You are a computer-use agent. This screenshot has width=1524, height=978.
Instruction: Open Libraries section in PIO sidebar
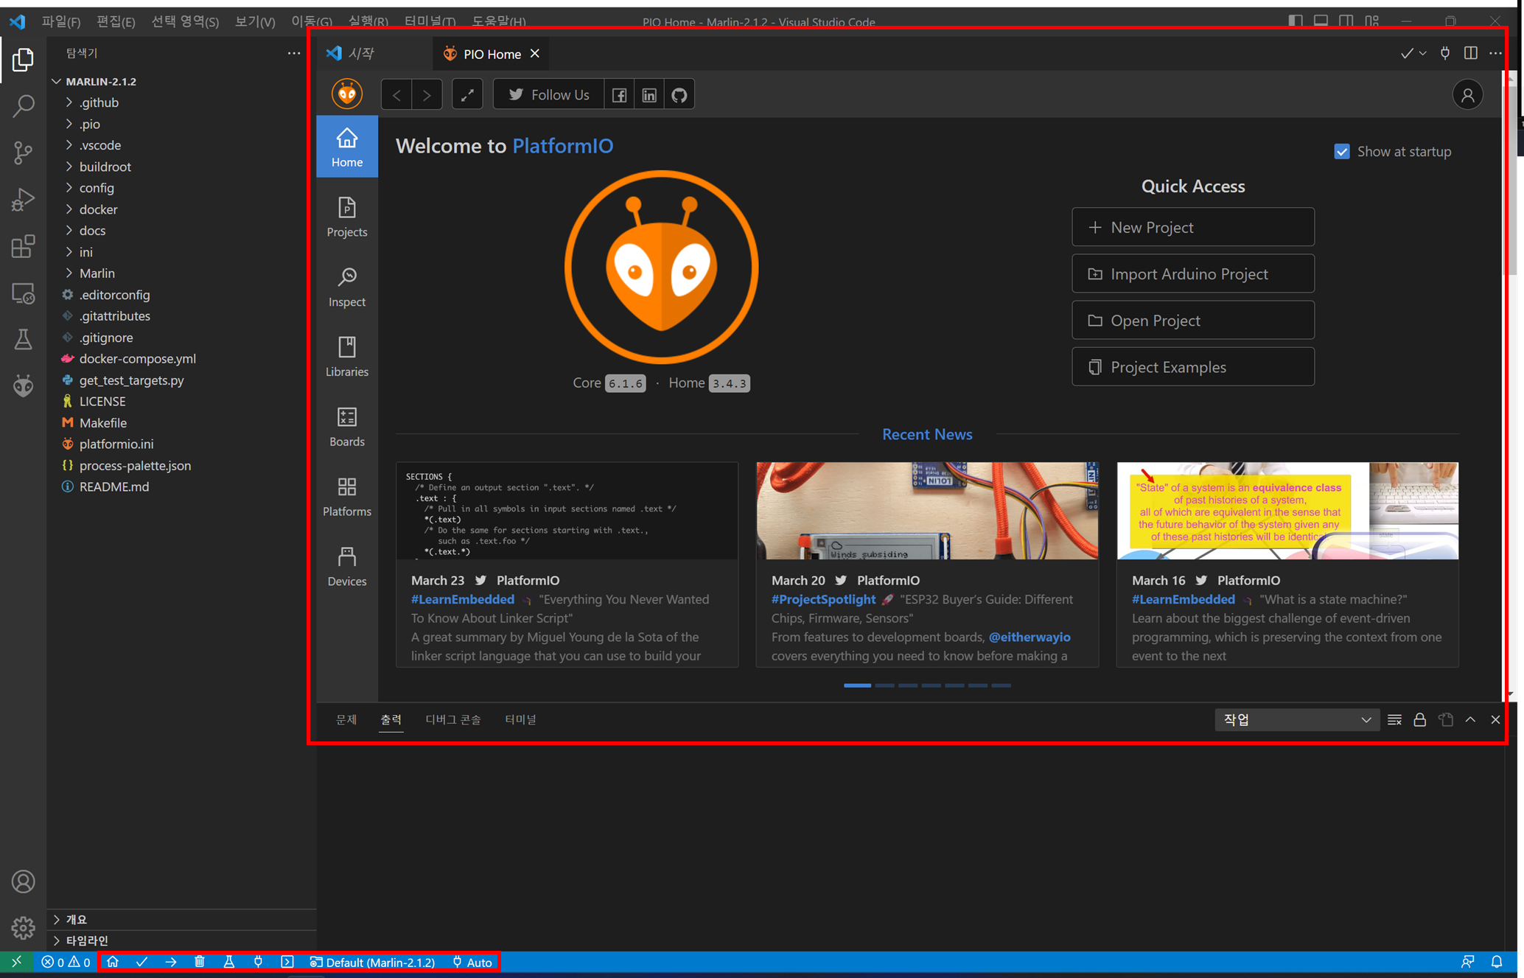point(347,357)
